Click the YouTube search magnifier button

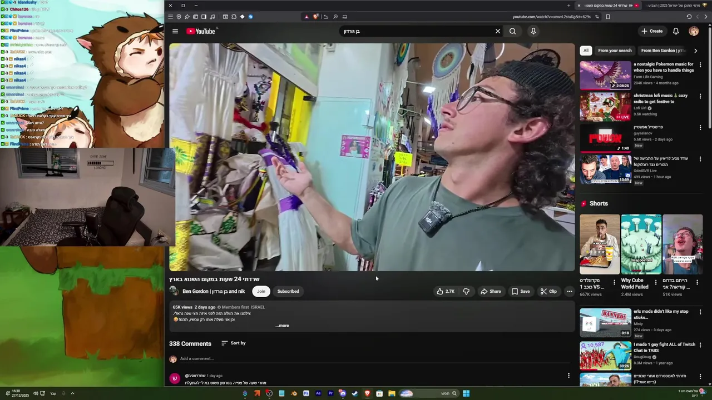(512, 31)
